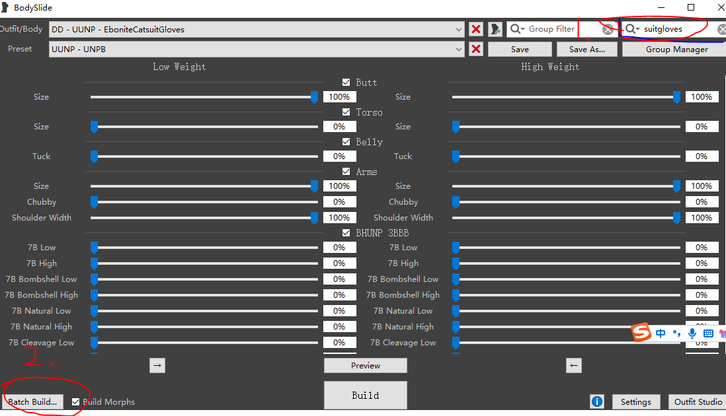Click the low weight Butt Size value field
Viewport: 726px width, 416px height.
tap(339, 96)
